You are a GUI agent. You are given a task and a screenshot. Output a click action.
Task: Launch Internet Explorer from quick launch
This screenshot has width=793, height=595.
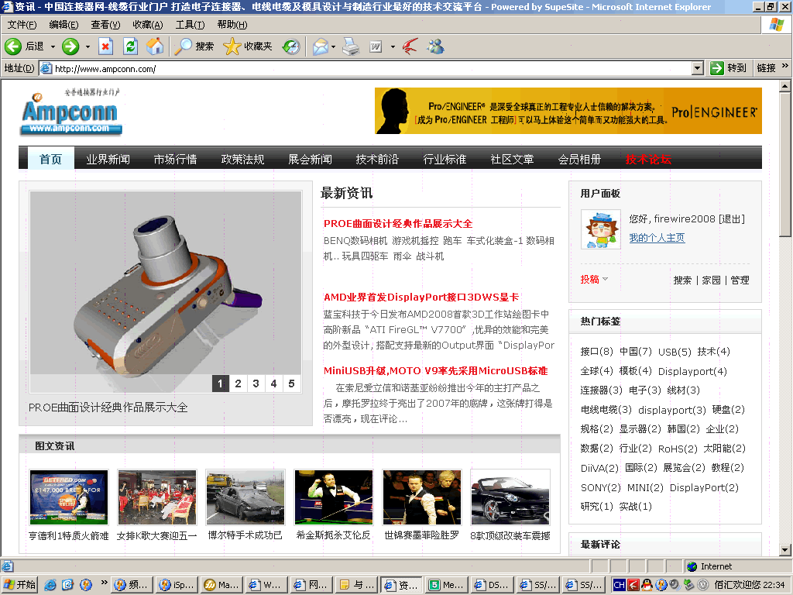(50, 585)
